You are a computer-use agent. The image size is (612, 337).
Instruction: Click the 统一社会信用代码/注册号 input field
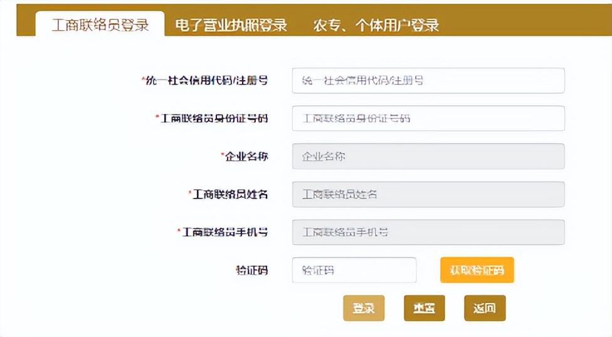pyautogui.click(x=428, y=80)
